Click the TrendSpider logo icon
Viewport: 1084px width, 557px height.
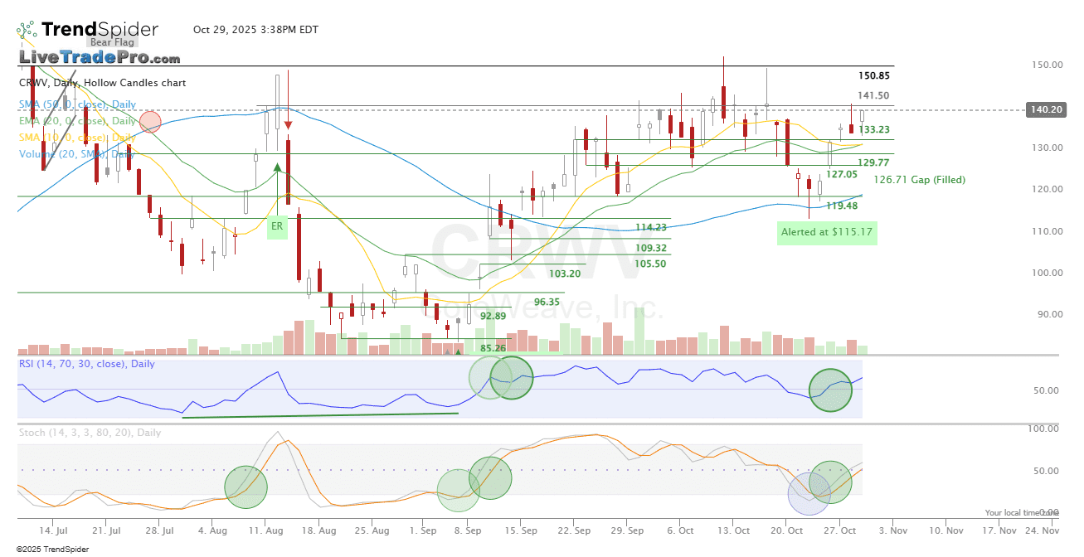pos(27,30)
